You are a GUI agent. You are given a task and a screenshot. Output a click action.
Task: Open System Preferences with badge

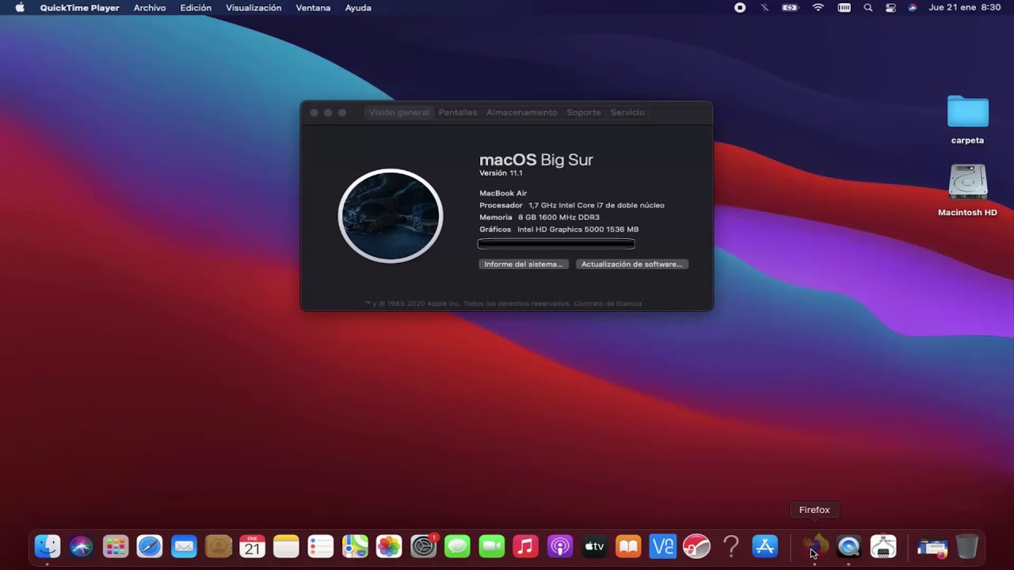pyautogui.click(x=424, y=546)
